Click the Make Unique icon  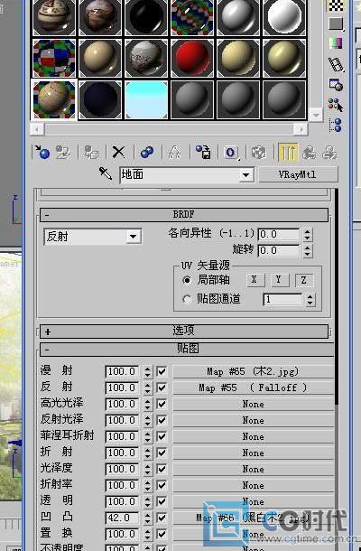pos(174,152)
